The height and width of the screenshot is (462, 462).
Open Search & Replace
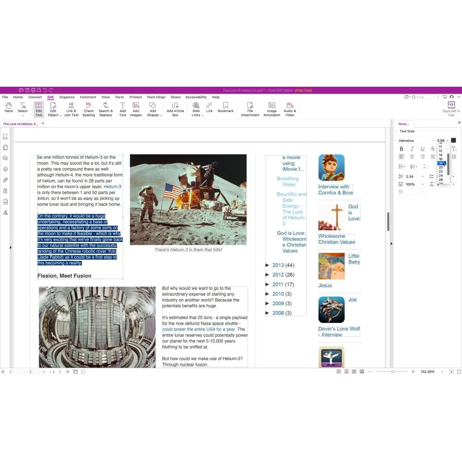point(105,108)
